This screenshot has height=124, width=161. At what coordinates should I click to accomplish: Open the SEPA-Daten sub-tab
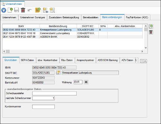(27, 60)
